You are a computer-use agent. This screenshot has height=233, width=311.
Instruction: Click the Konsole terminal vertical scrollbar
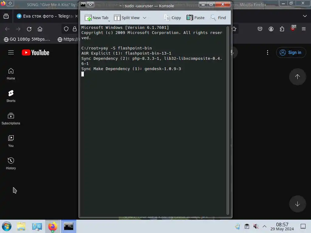pos(228,120)
